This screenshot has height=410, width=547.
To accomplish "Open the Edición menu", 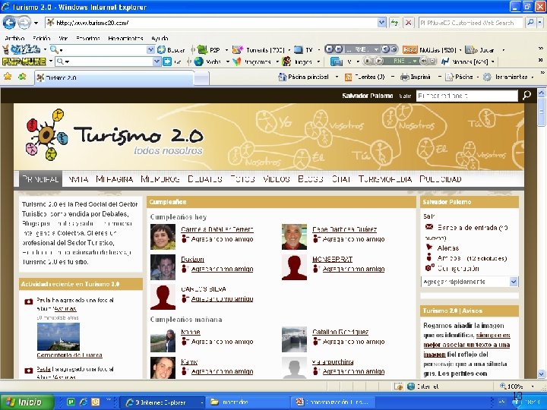I will (x=42, y=39).
